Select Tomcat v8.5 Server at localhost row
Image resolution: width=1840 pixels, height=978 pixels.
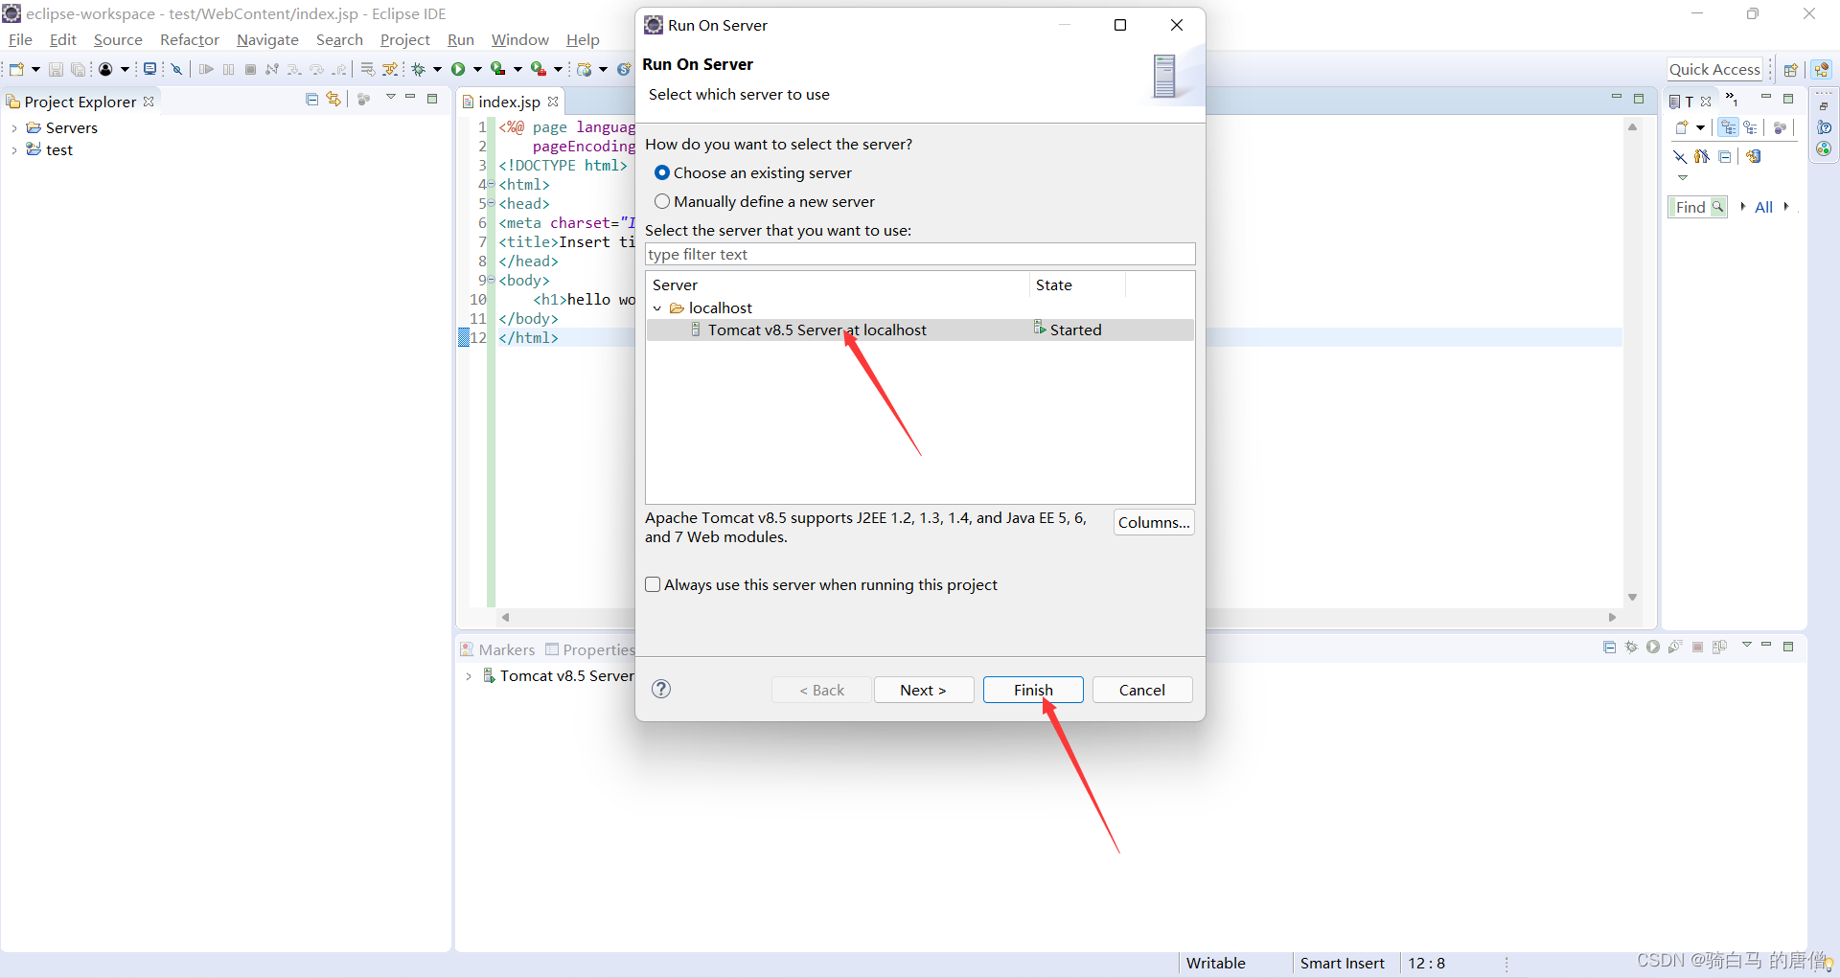pos(920,330)
